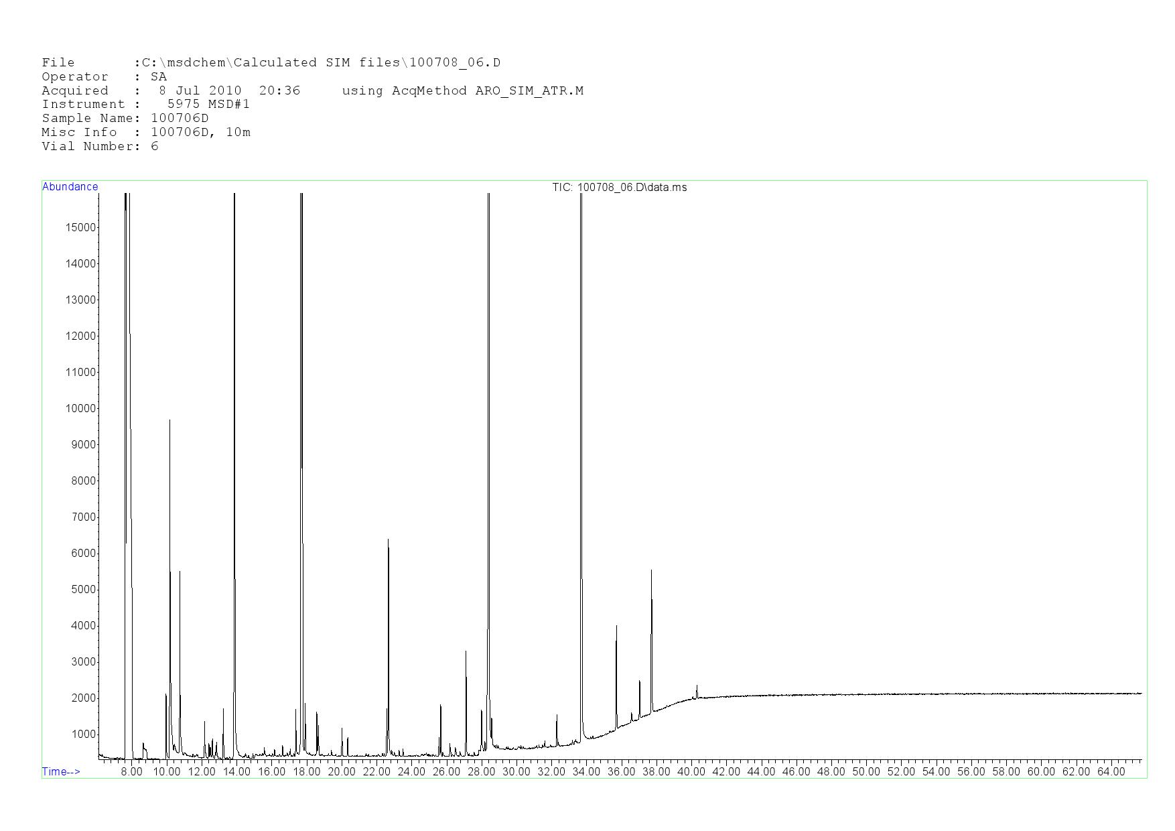The height and width of the screenshot is (831, 1175).
Task: Click the Vial Number 6 line
Action: tap(100, 146)
